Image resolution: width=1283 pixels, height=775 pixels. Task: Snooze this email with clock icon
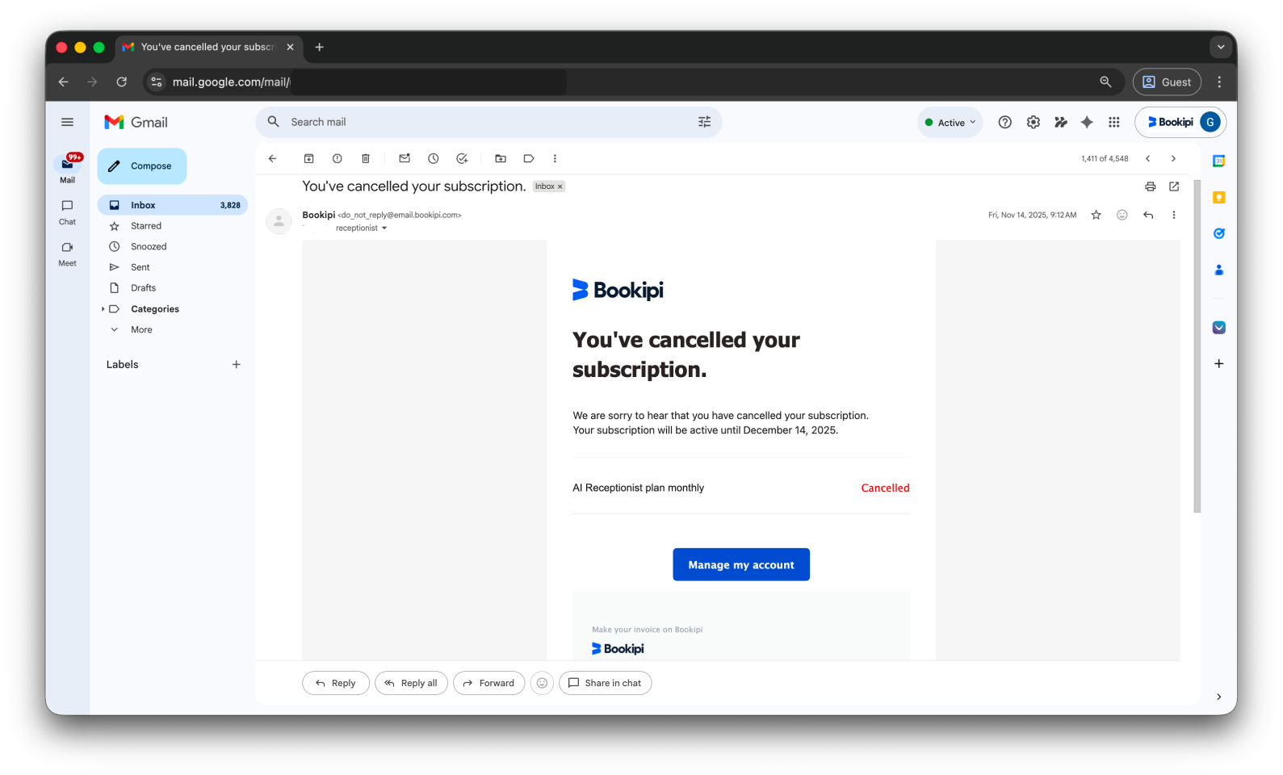(434, 158)
